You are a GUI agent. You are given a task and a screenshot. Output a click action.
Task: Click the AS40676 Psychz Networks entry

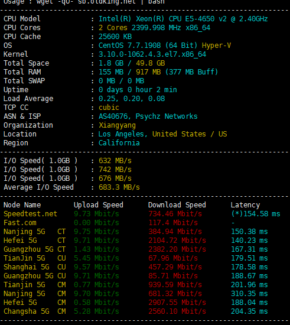[x=148, y=116]
